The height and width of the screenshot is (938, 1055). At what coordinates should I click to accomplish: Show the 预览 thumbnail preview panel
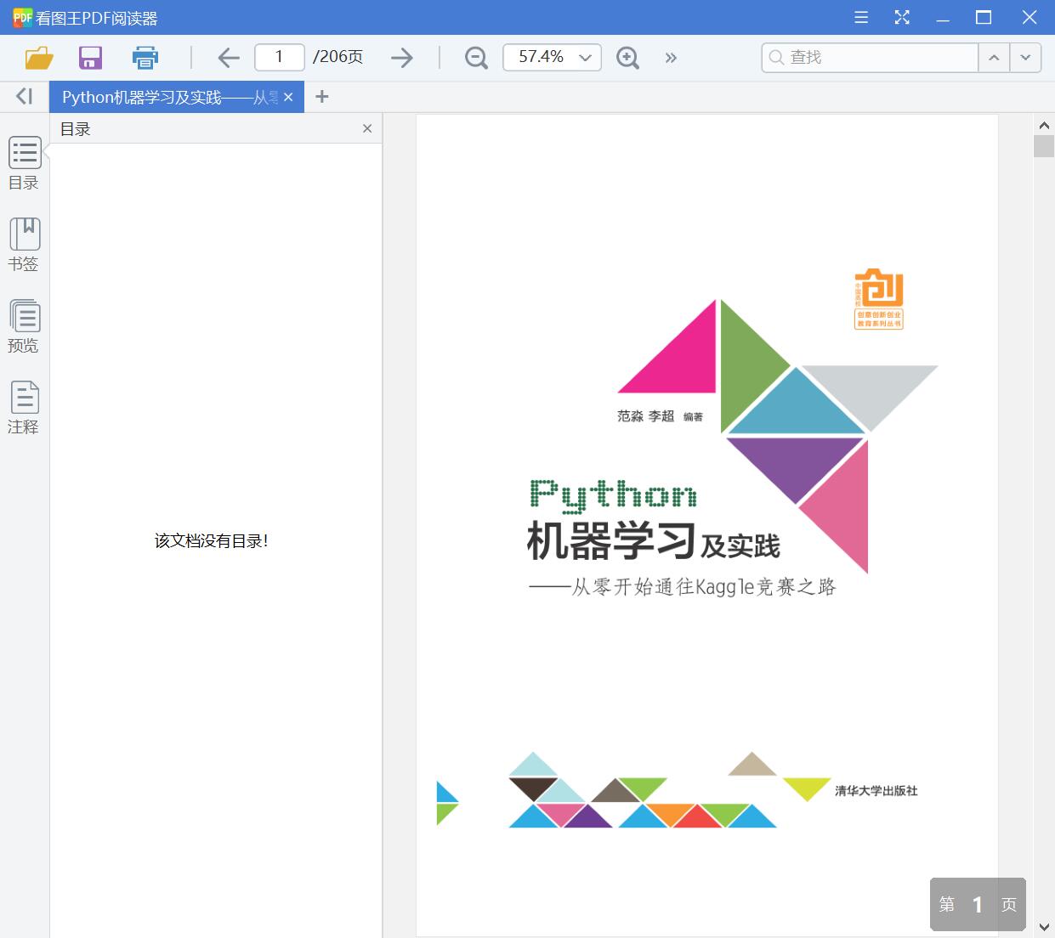tap(24, 326)
